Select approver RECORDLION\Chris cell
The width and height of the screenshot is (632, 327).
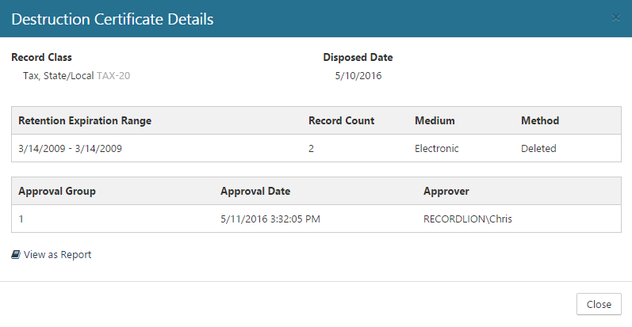[468, 219]
